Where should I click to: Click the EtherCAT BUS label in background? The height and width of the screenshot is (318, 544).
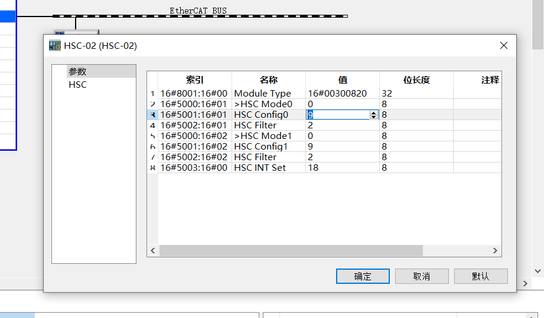[x=198, y=11]
